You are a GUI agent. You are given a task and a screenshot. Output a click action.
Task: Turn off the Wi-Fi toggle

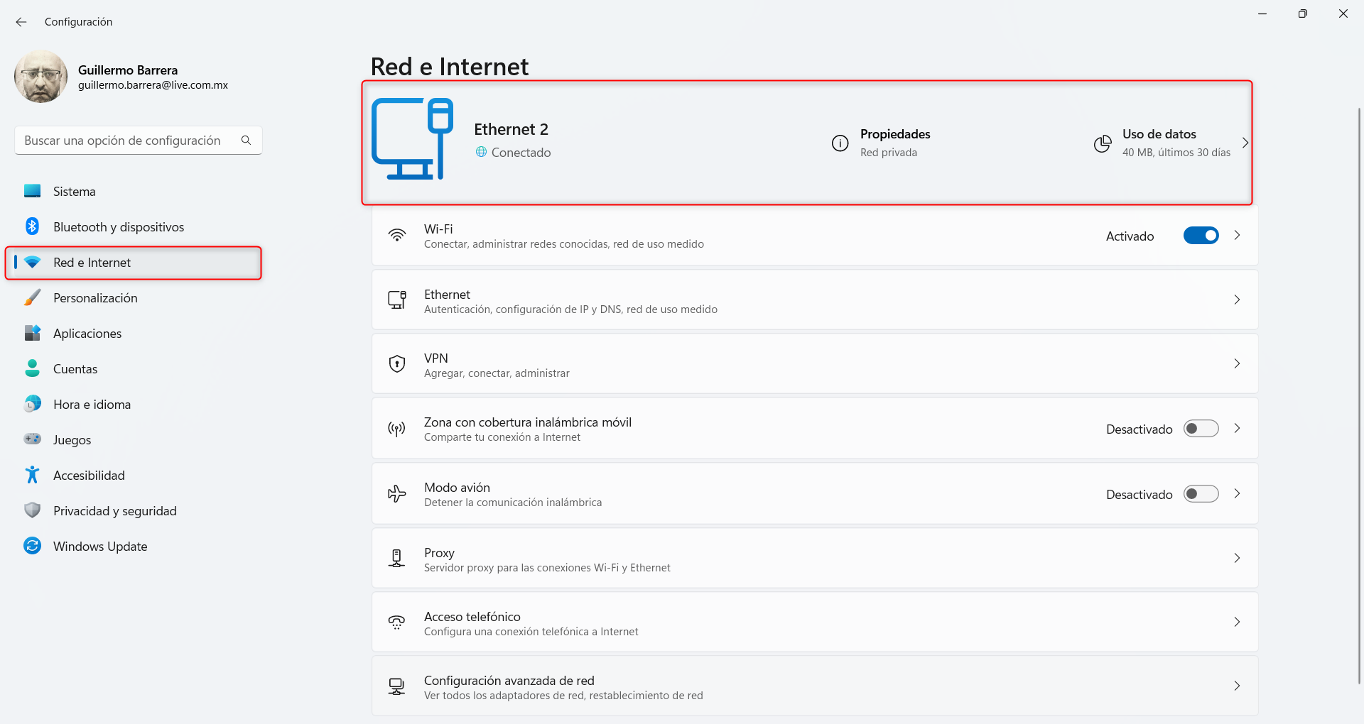(1201, 236)
